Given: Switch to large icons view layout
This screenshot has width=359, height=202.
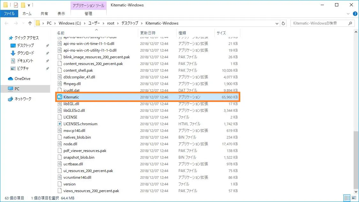Looking at the screenshot, I should click(x=354, y=198).
